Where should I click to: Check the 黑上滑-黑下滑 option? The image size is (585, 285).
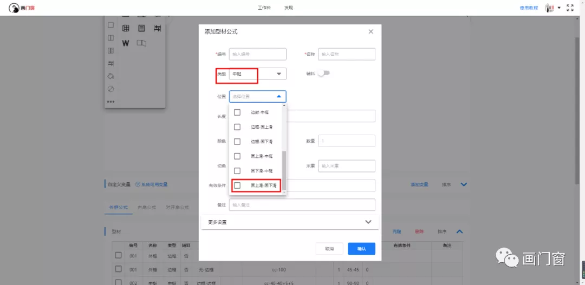[237, 185]
